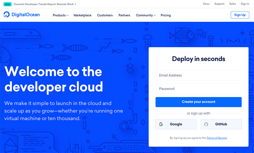Open the Marketplace menu item
Image resolution: width=254 pixels, height=153 pixels.
click(82, 15)
